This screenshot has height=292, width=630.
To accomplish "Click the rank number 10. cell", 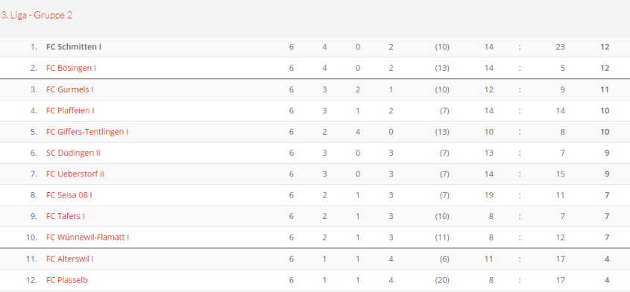I will pyautogui.click(x=32, y=238).
